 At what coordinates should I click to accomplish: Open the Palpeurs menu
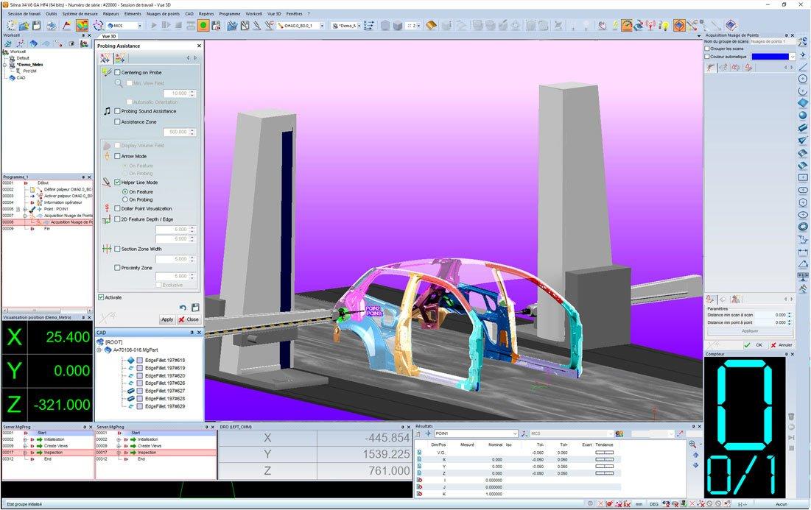click(111, 14)
